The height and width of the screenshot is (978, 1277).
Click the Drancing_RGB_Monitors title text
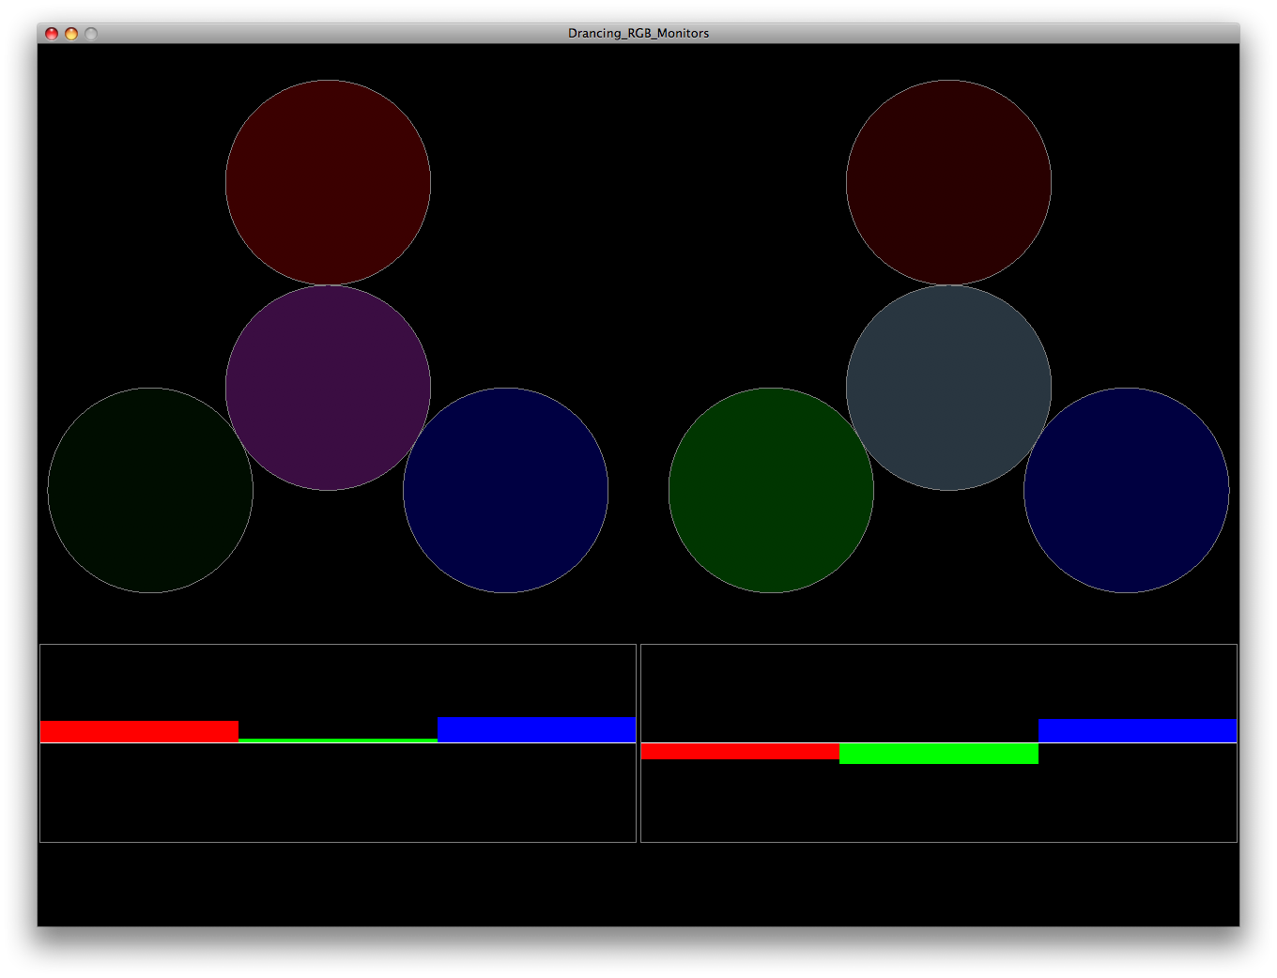(x=638, y=32)
